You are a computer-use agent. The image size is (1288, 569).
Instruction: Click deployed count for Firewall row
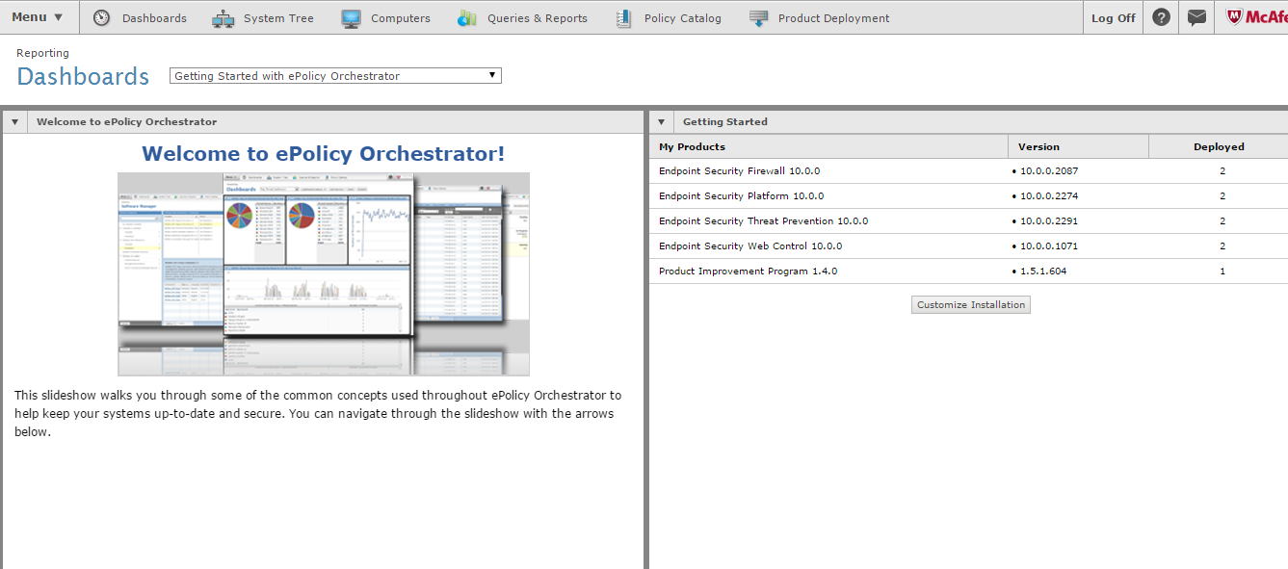coord(1222,171)
